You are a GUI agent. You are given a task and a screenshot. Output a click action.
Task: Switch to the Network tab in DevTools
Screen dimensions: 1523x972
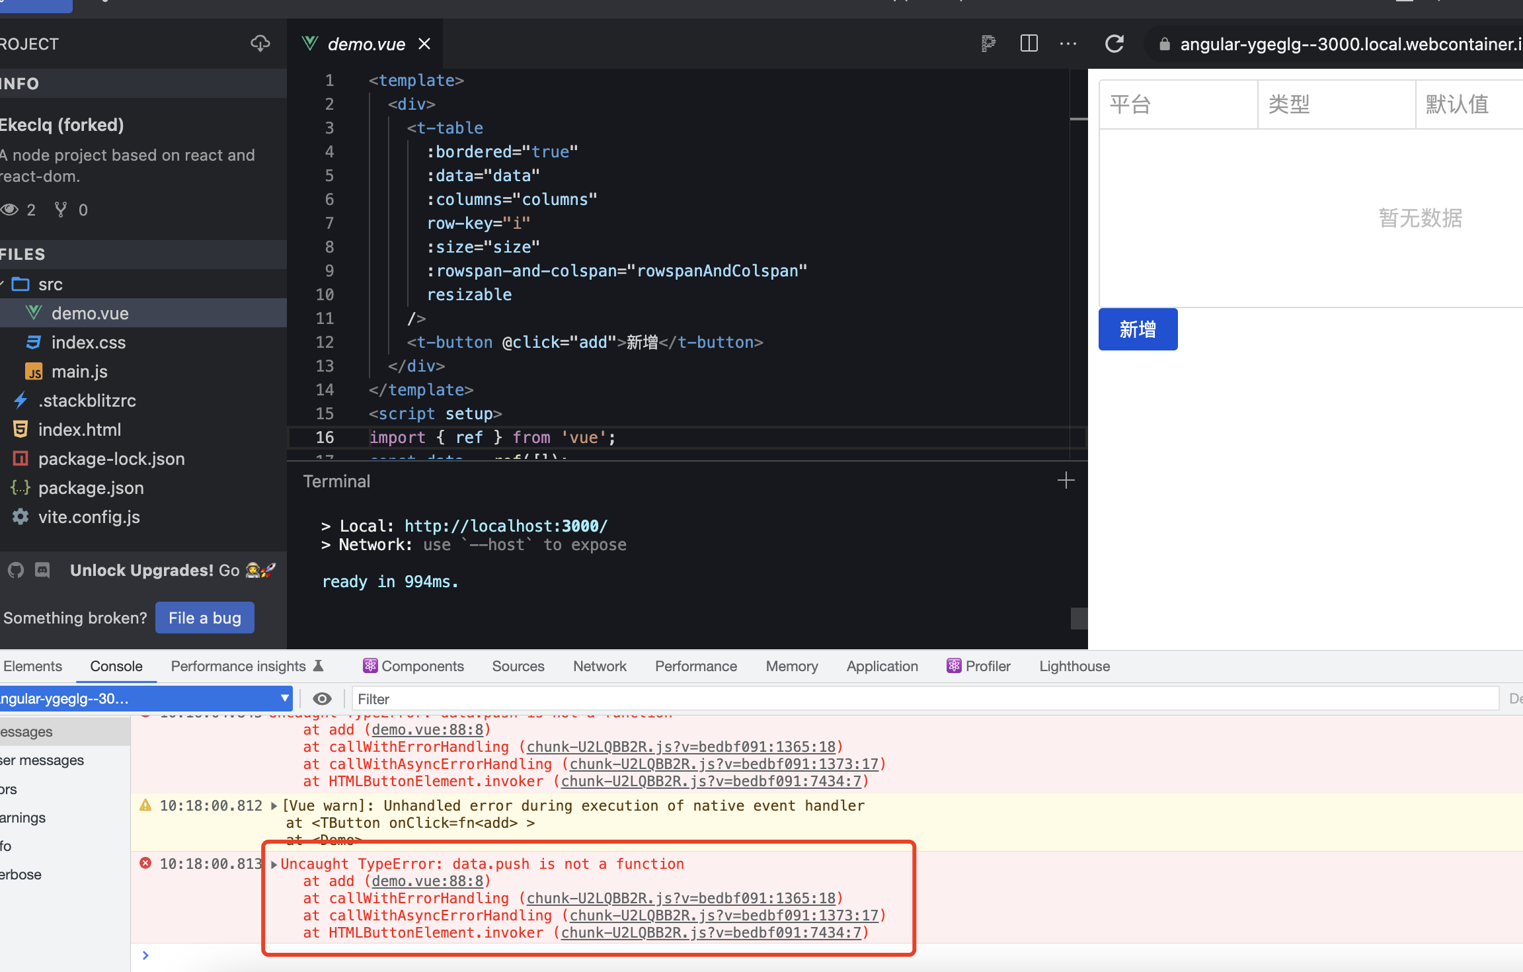[600, 666]
